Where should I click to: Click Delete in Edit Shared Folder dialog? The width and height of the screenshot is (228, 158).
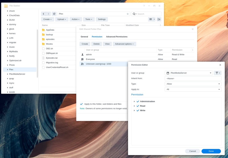(x=97, y=44)
